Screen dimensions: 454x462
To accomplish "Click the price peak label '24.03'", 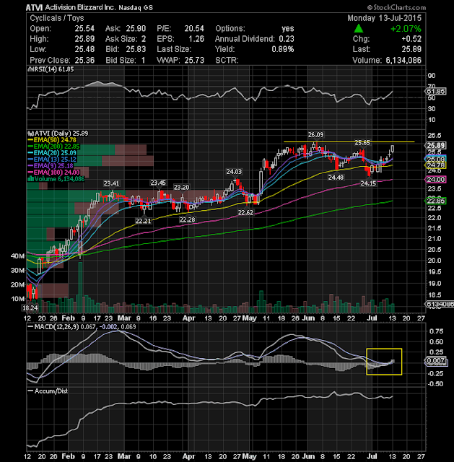I will 234,172.
